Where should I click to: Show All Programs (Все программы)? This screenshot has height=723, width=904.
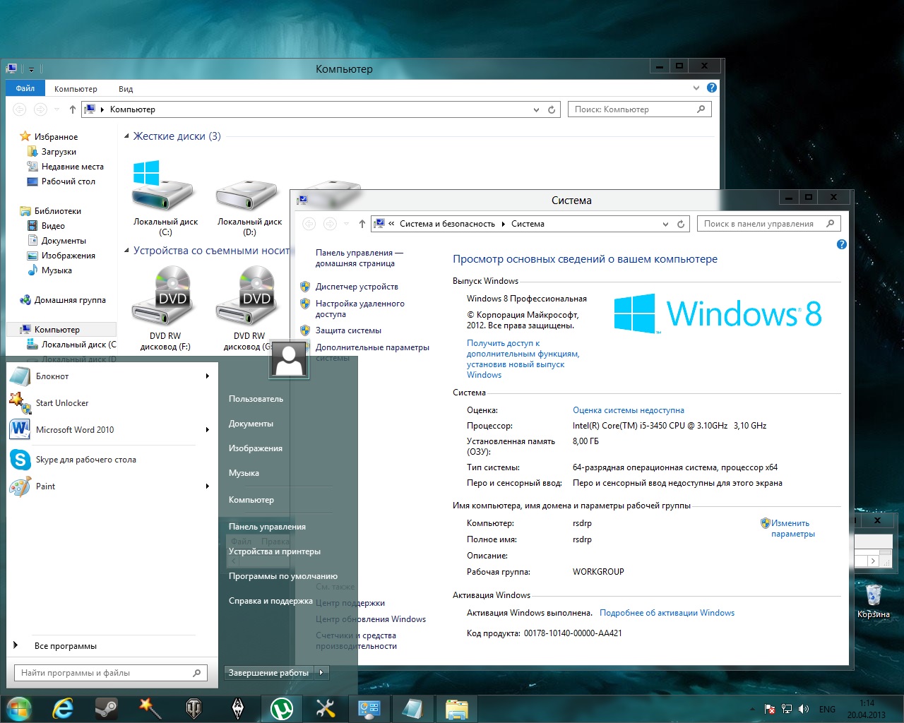[x=65, y=646]
